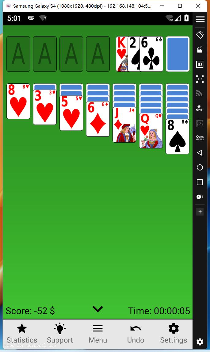Open the emulator hamburger menu
210x352 pixels.
200,19
